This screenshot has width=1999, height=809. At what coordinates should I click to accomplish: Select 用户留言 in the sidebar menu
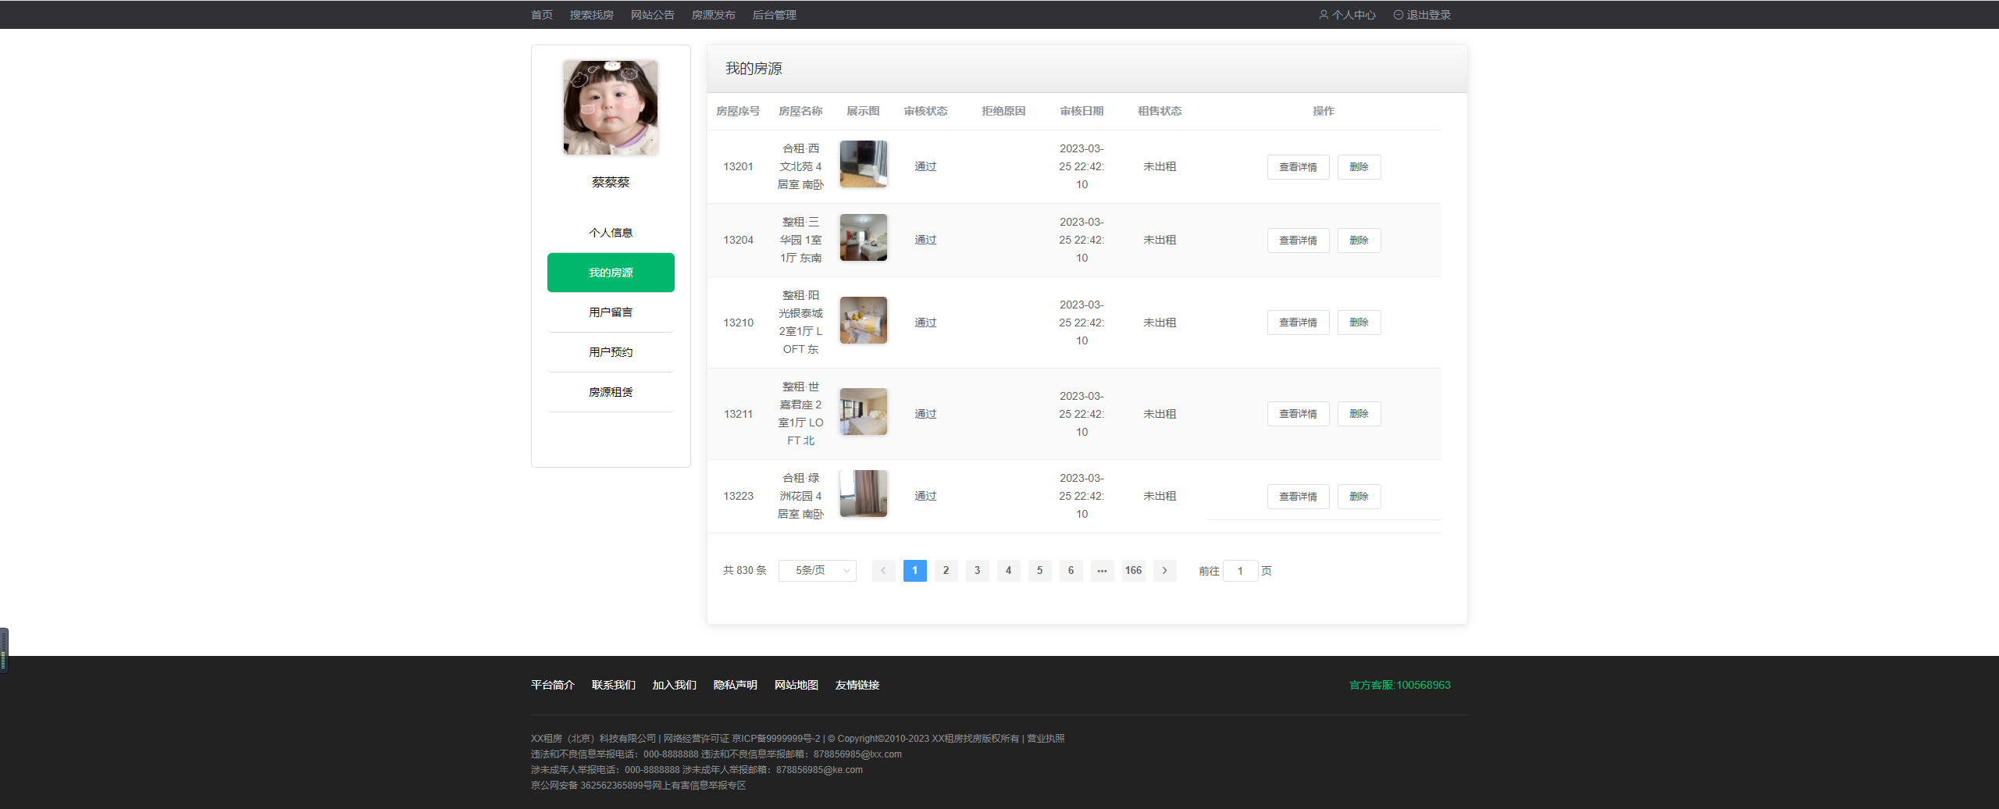(x=611, y=312)
